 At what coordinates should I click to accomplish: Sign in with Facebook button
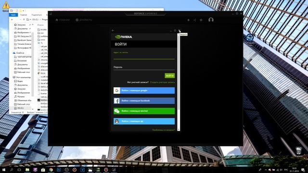coord(144,100)
